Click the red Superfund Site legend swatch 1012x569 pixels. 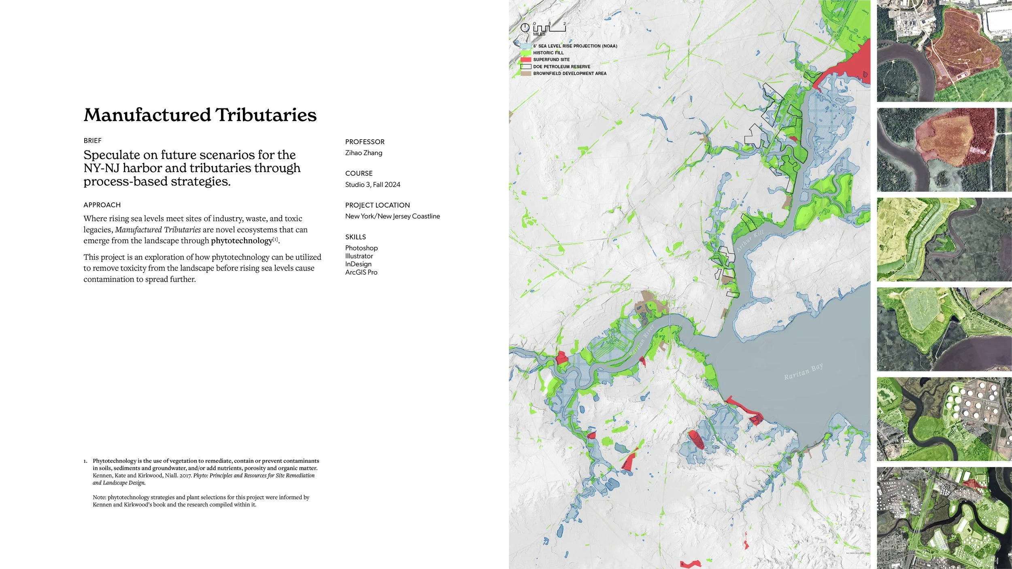[525, 59]
